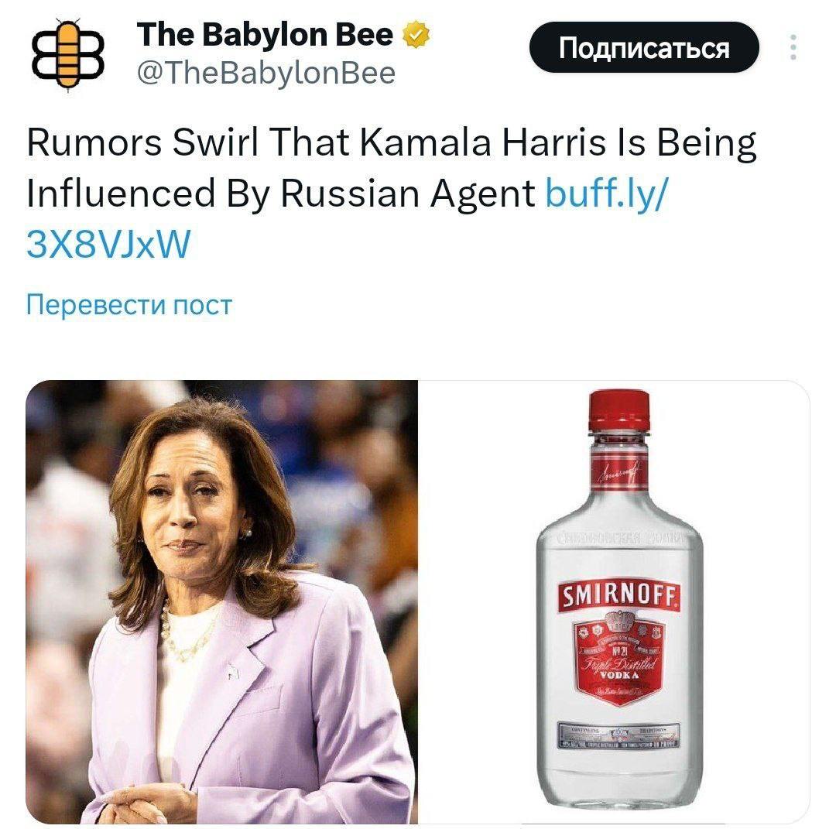Open the @TheBabylonBee handle link

click(266, 73)
